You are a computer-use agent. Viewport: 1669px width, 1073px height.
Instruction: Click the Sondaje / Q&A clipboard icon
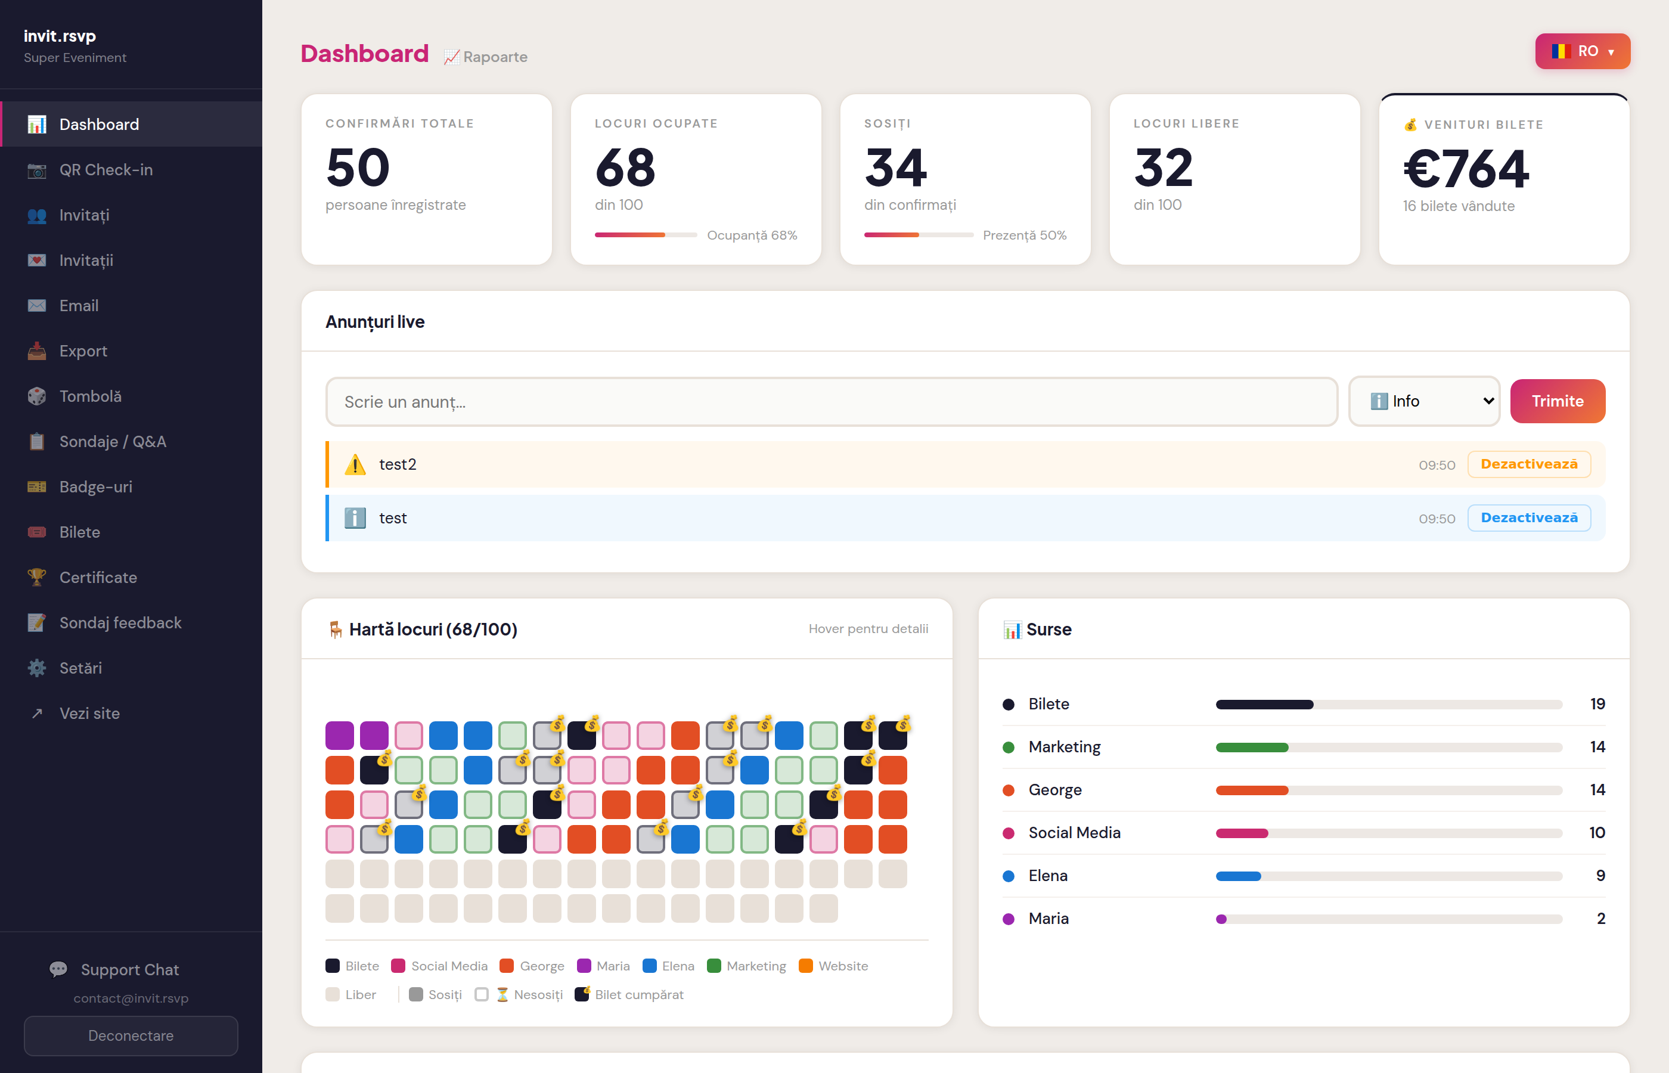tap(36, 441)
